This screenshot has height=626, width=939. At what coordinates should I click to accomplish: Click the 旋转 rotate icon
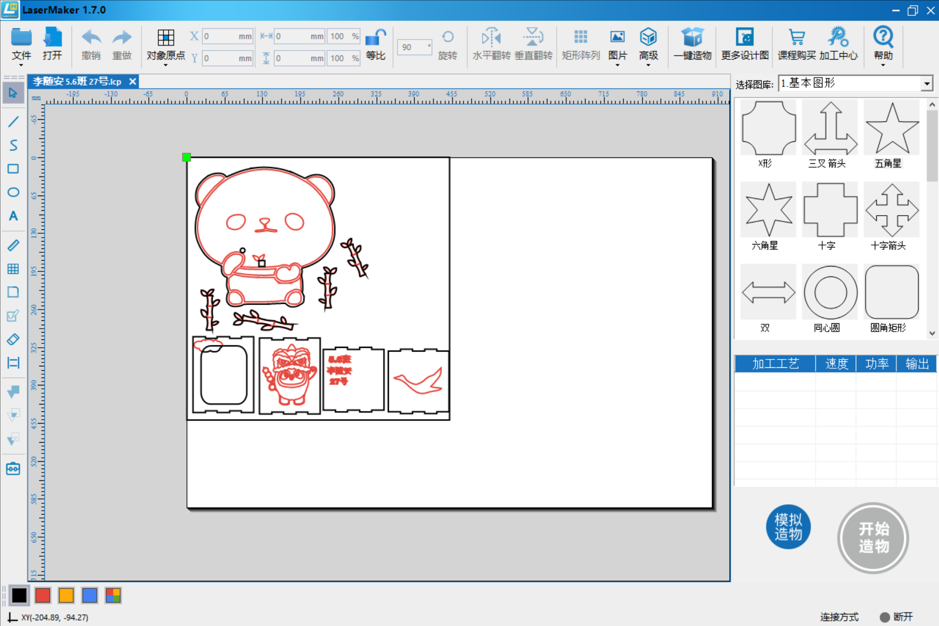tap(447, 37)
